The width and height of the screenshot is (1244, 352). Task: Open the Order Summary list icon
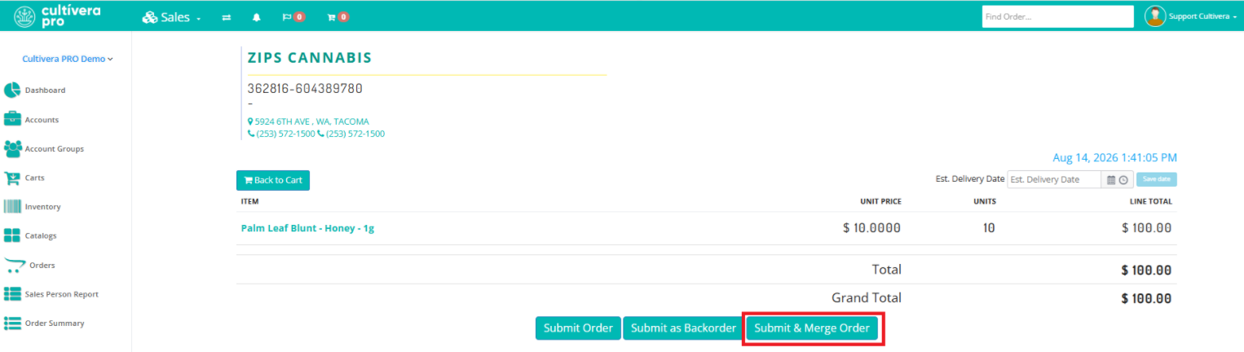pos(12,323)
